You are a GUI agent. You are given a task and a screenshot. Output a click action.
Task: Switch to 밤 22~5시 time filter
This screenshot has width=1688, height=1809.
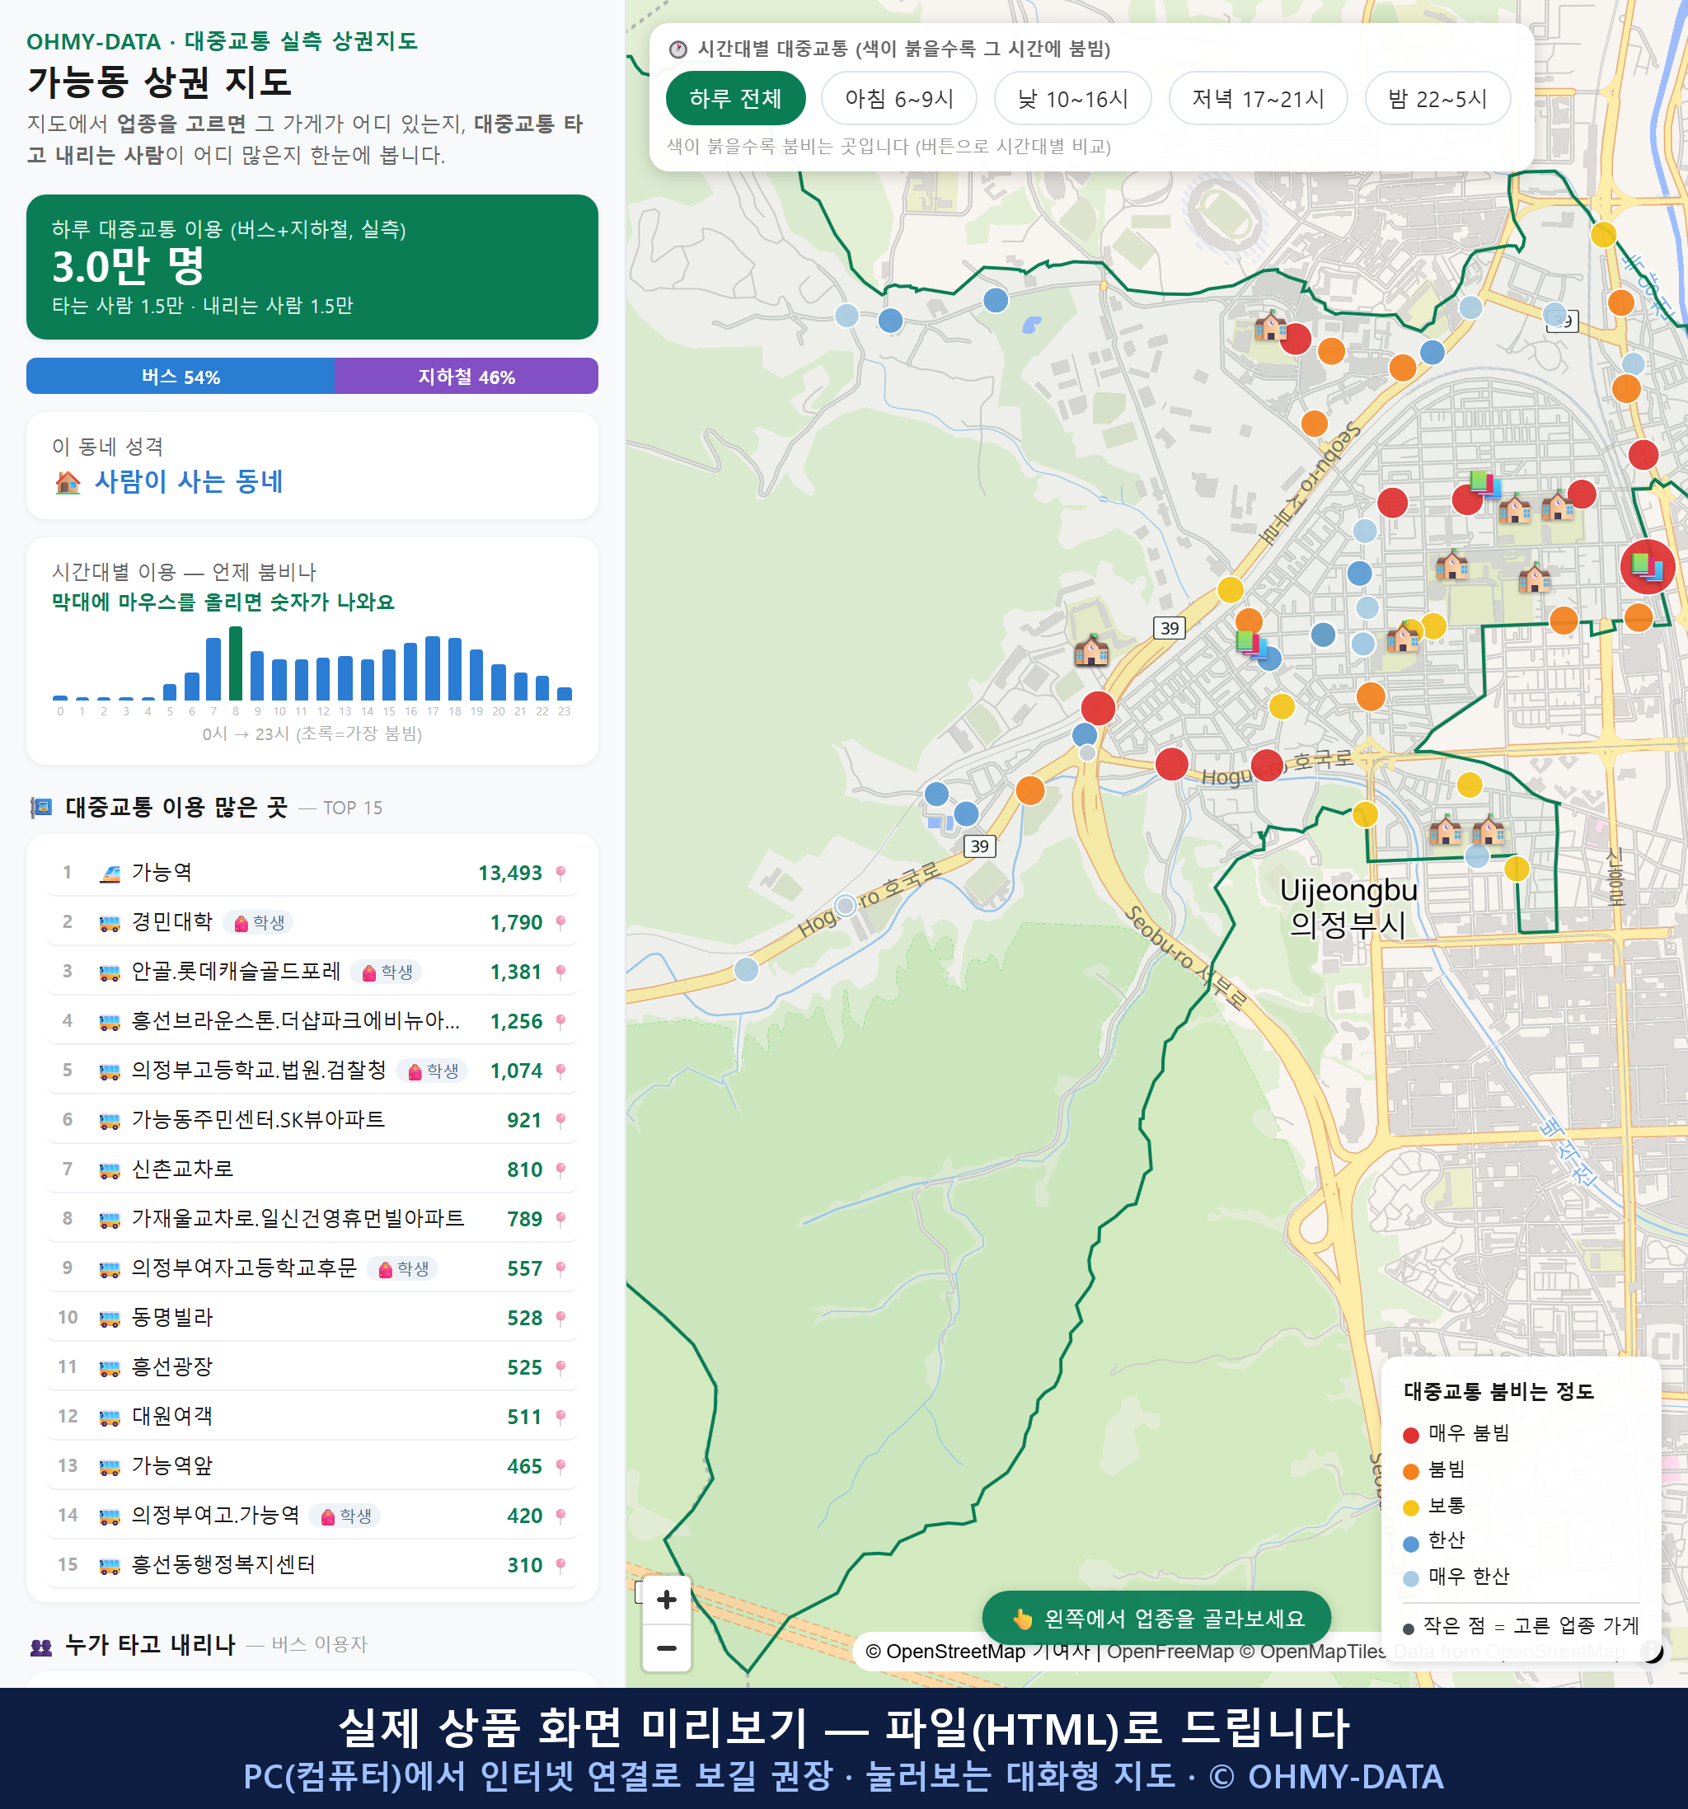pyautogui.click(x=1437, y=98)
